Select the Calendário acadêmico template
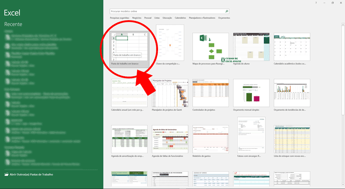Image resolution: width=345 pixels, height=189 pixels. tap(292, 49)
